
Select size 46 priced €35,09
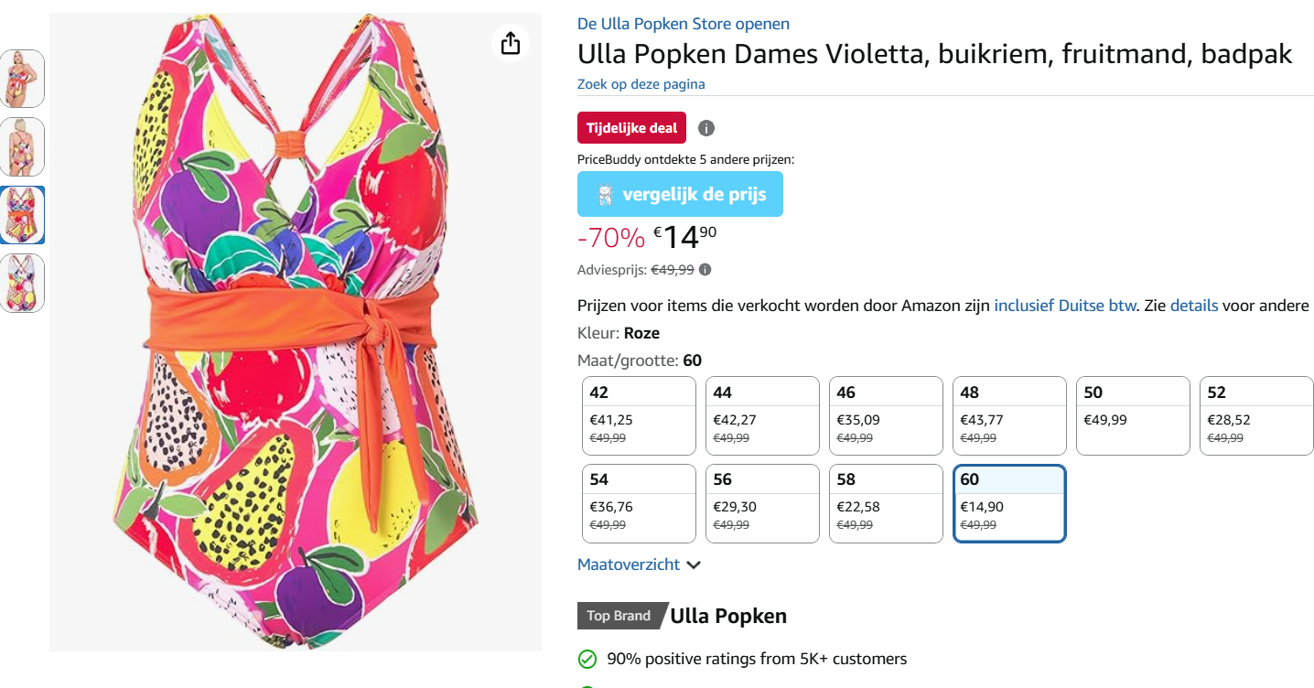885,415
